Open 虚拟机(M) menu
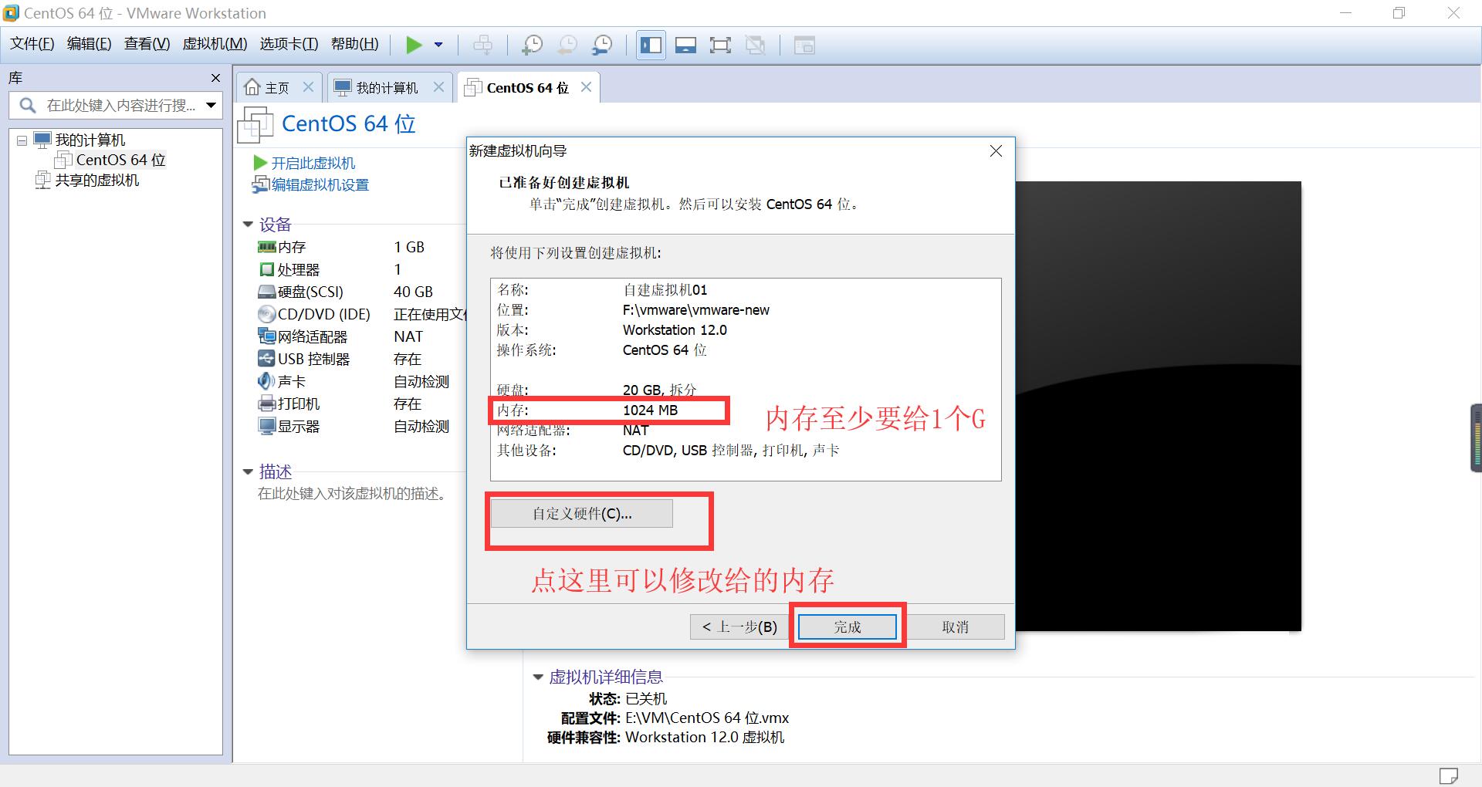 click(x=215, y=44)
